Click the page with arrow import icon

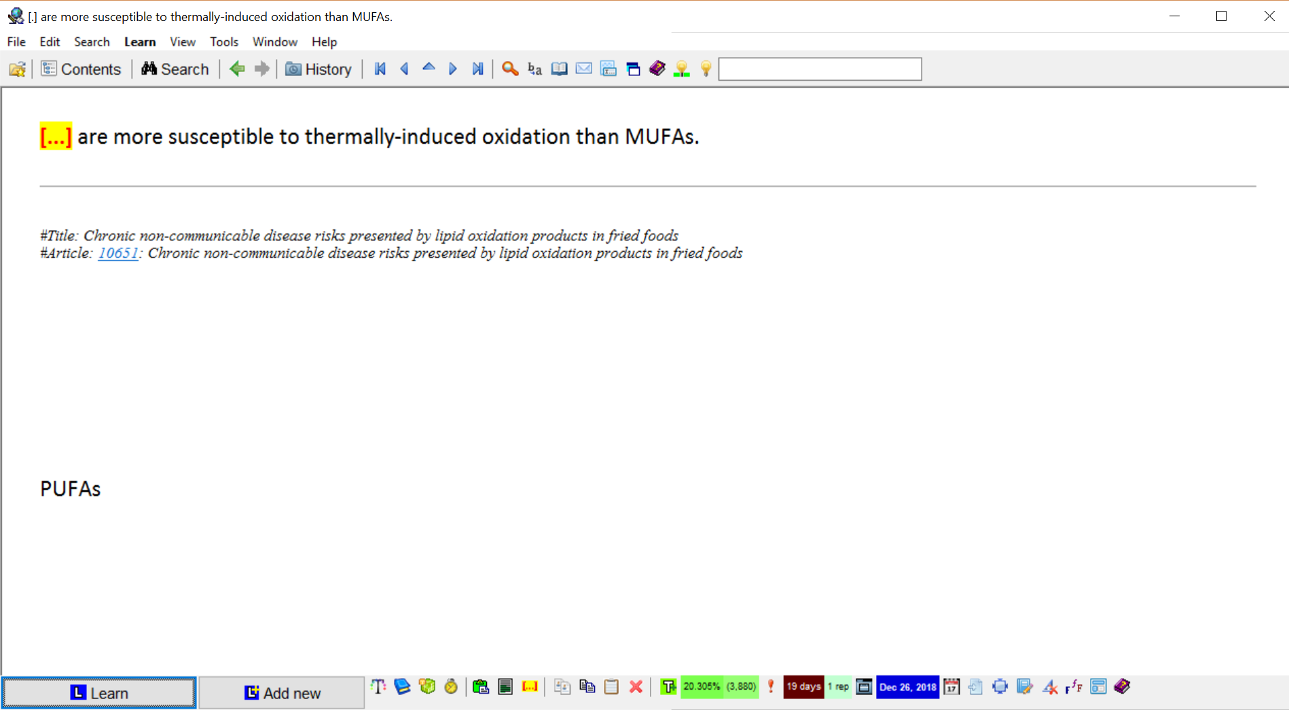(976, 687)
